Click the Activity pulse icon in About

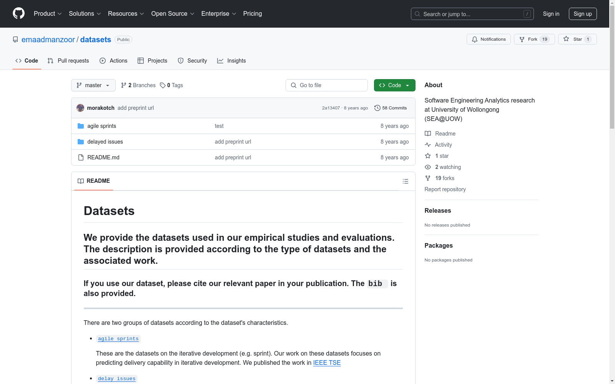428,145
